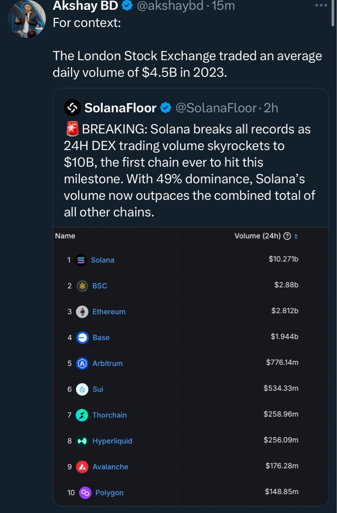This screenshot has height=513, width=337.
Task: Click the SolanaFloor display name
Action: click(120, 108)
